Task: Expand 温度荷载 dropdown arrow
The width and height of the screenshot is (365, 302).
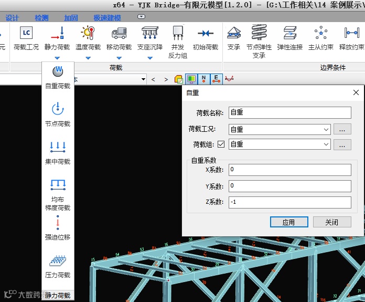Action: (88, 58)
